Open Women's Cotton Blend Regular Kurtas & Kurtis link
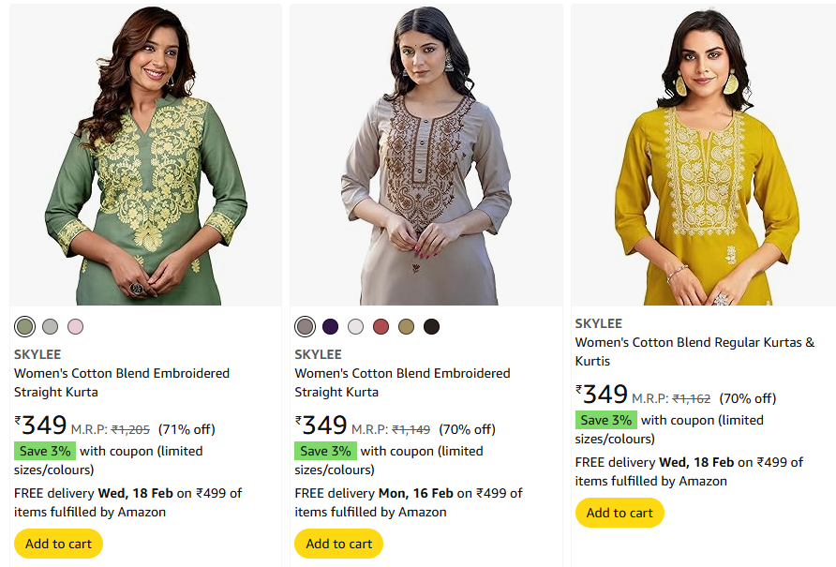The width and height of the screenshot is (836, 567). pyautogui.click(x=694, y=351)
